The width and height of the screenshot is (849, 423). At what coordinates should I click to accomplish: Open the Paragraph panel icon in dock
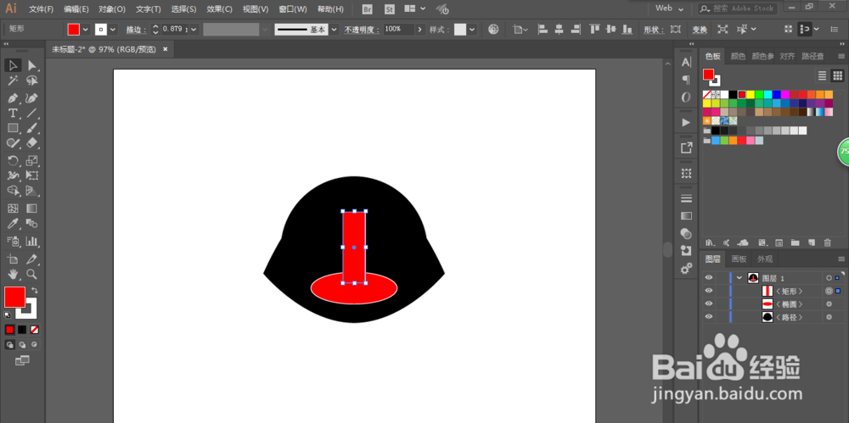coord(686,80)
